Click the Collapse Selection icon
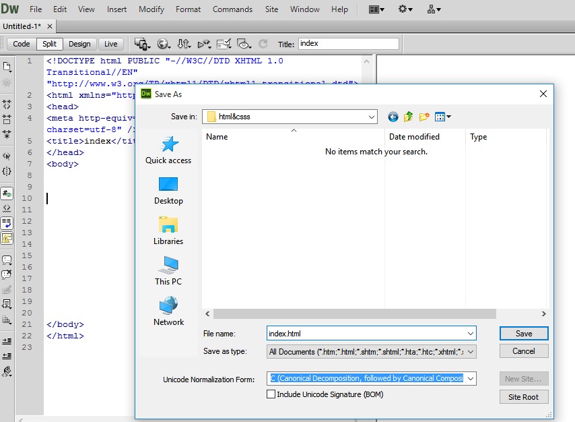This screenshot has height=422, width=575. point(7,119)
